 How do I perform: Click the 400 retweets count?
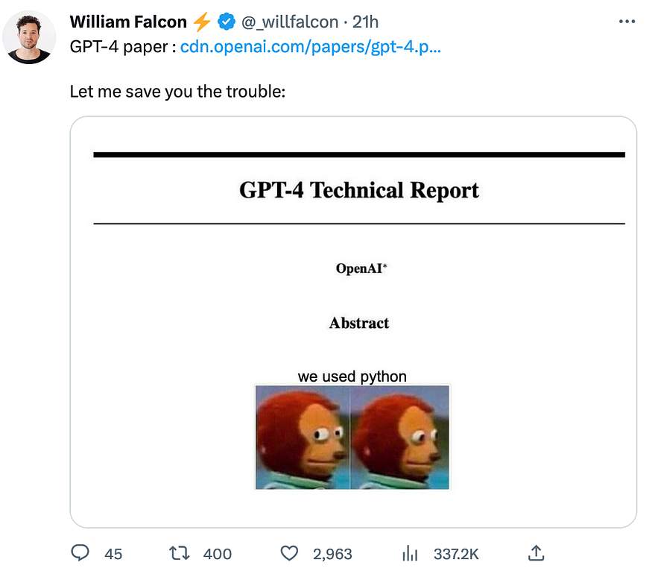click(218, 554)
